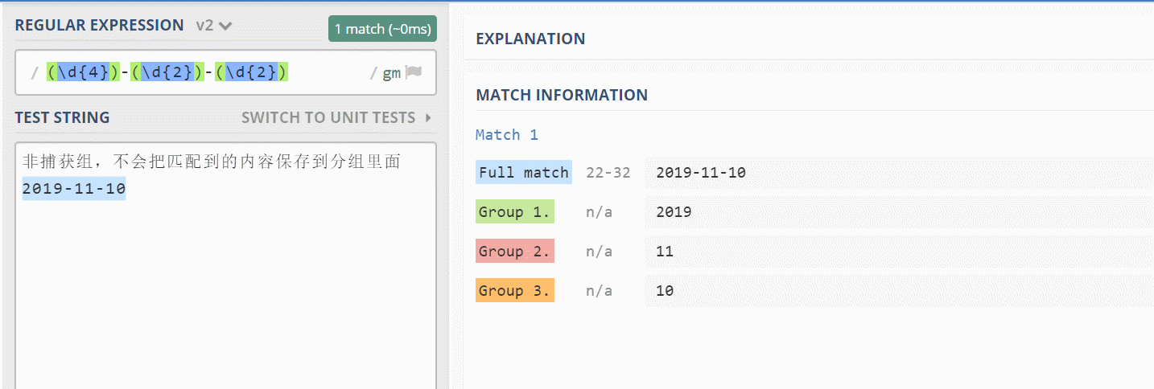Click the gm flags text
1154x389 pixels.
[391, 73]
